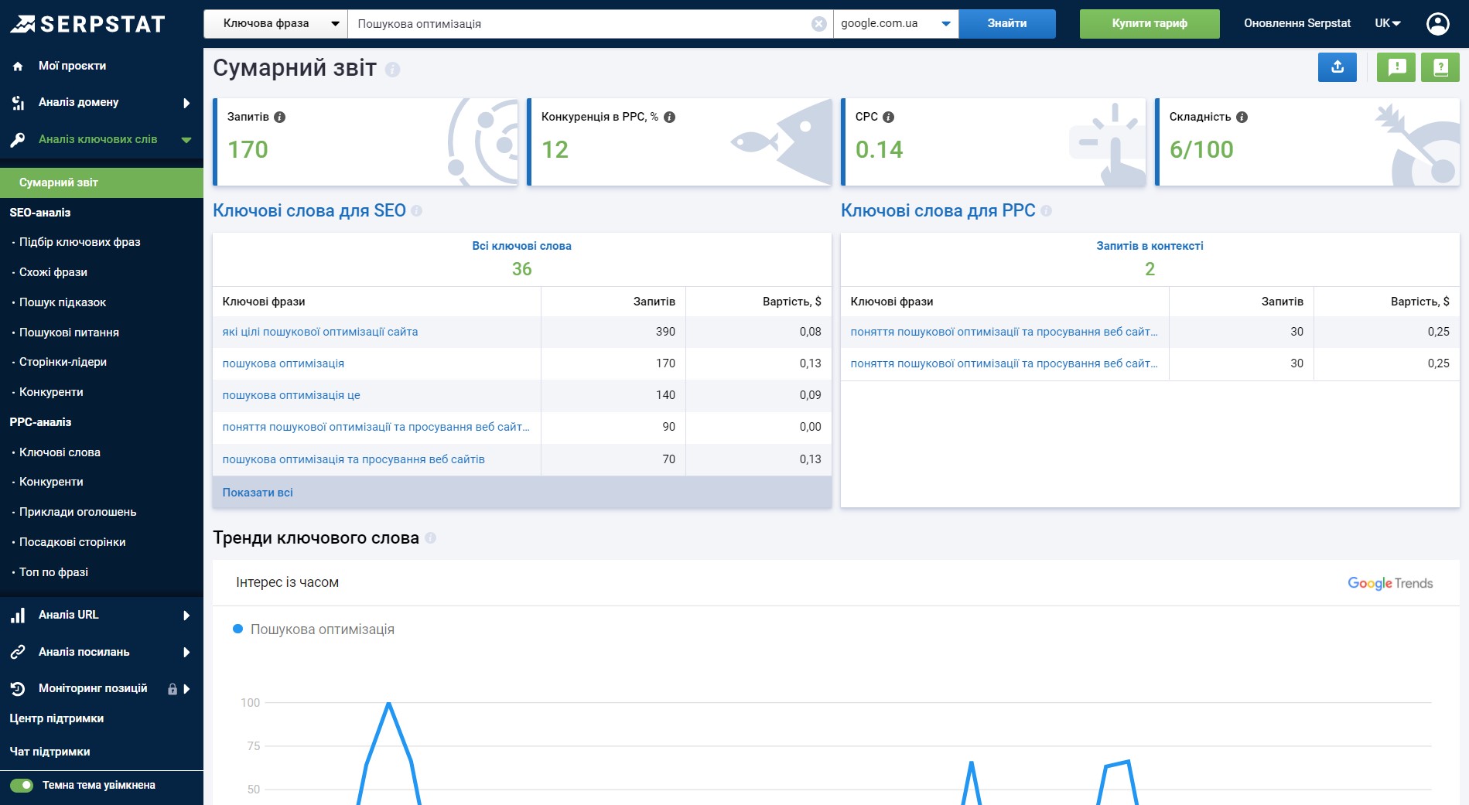Open the user account profile icon
The height and width of the screenshot is (805, 1469).
click(1437, 24)
